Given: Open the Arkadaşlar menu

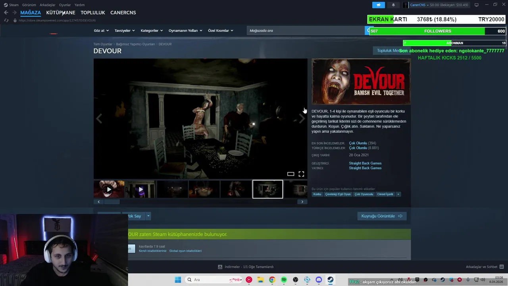Looking at the screenshot, I should tap(48, 5).
